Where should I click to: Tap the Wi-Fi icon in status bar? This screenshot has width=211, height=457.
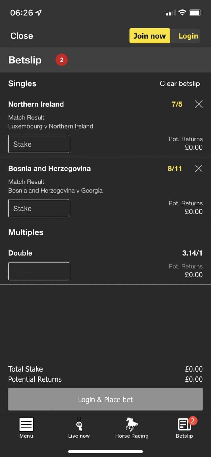click(x=182, y=13)
